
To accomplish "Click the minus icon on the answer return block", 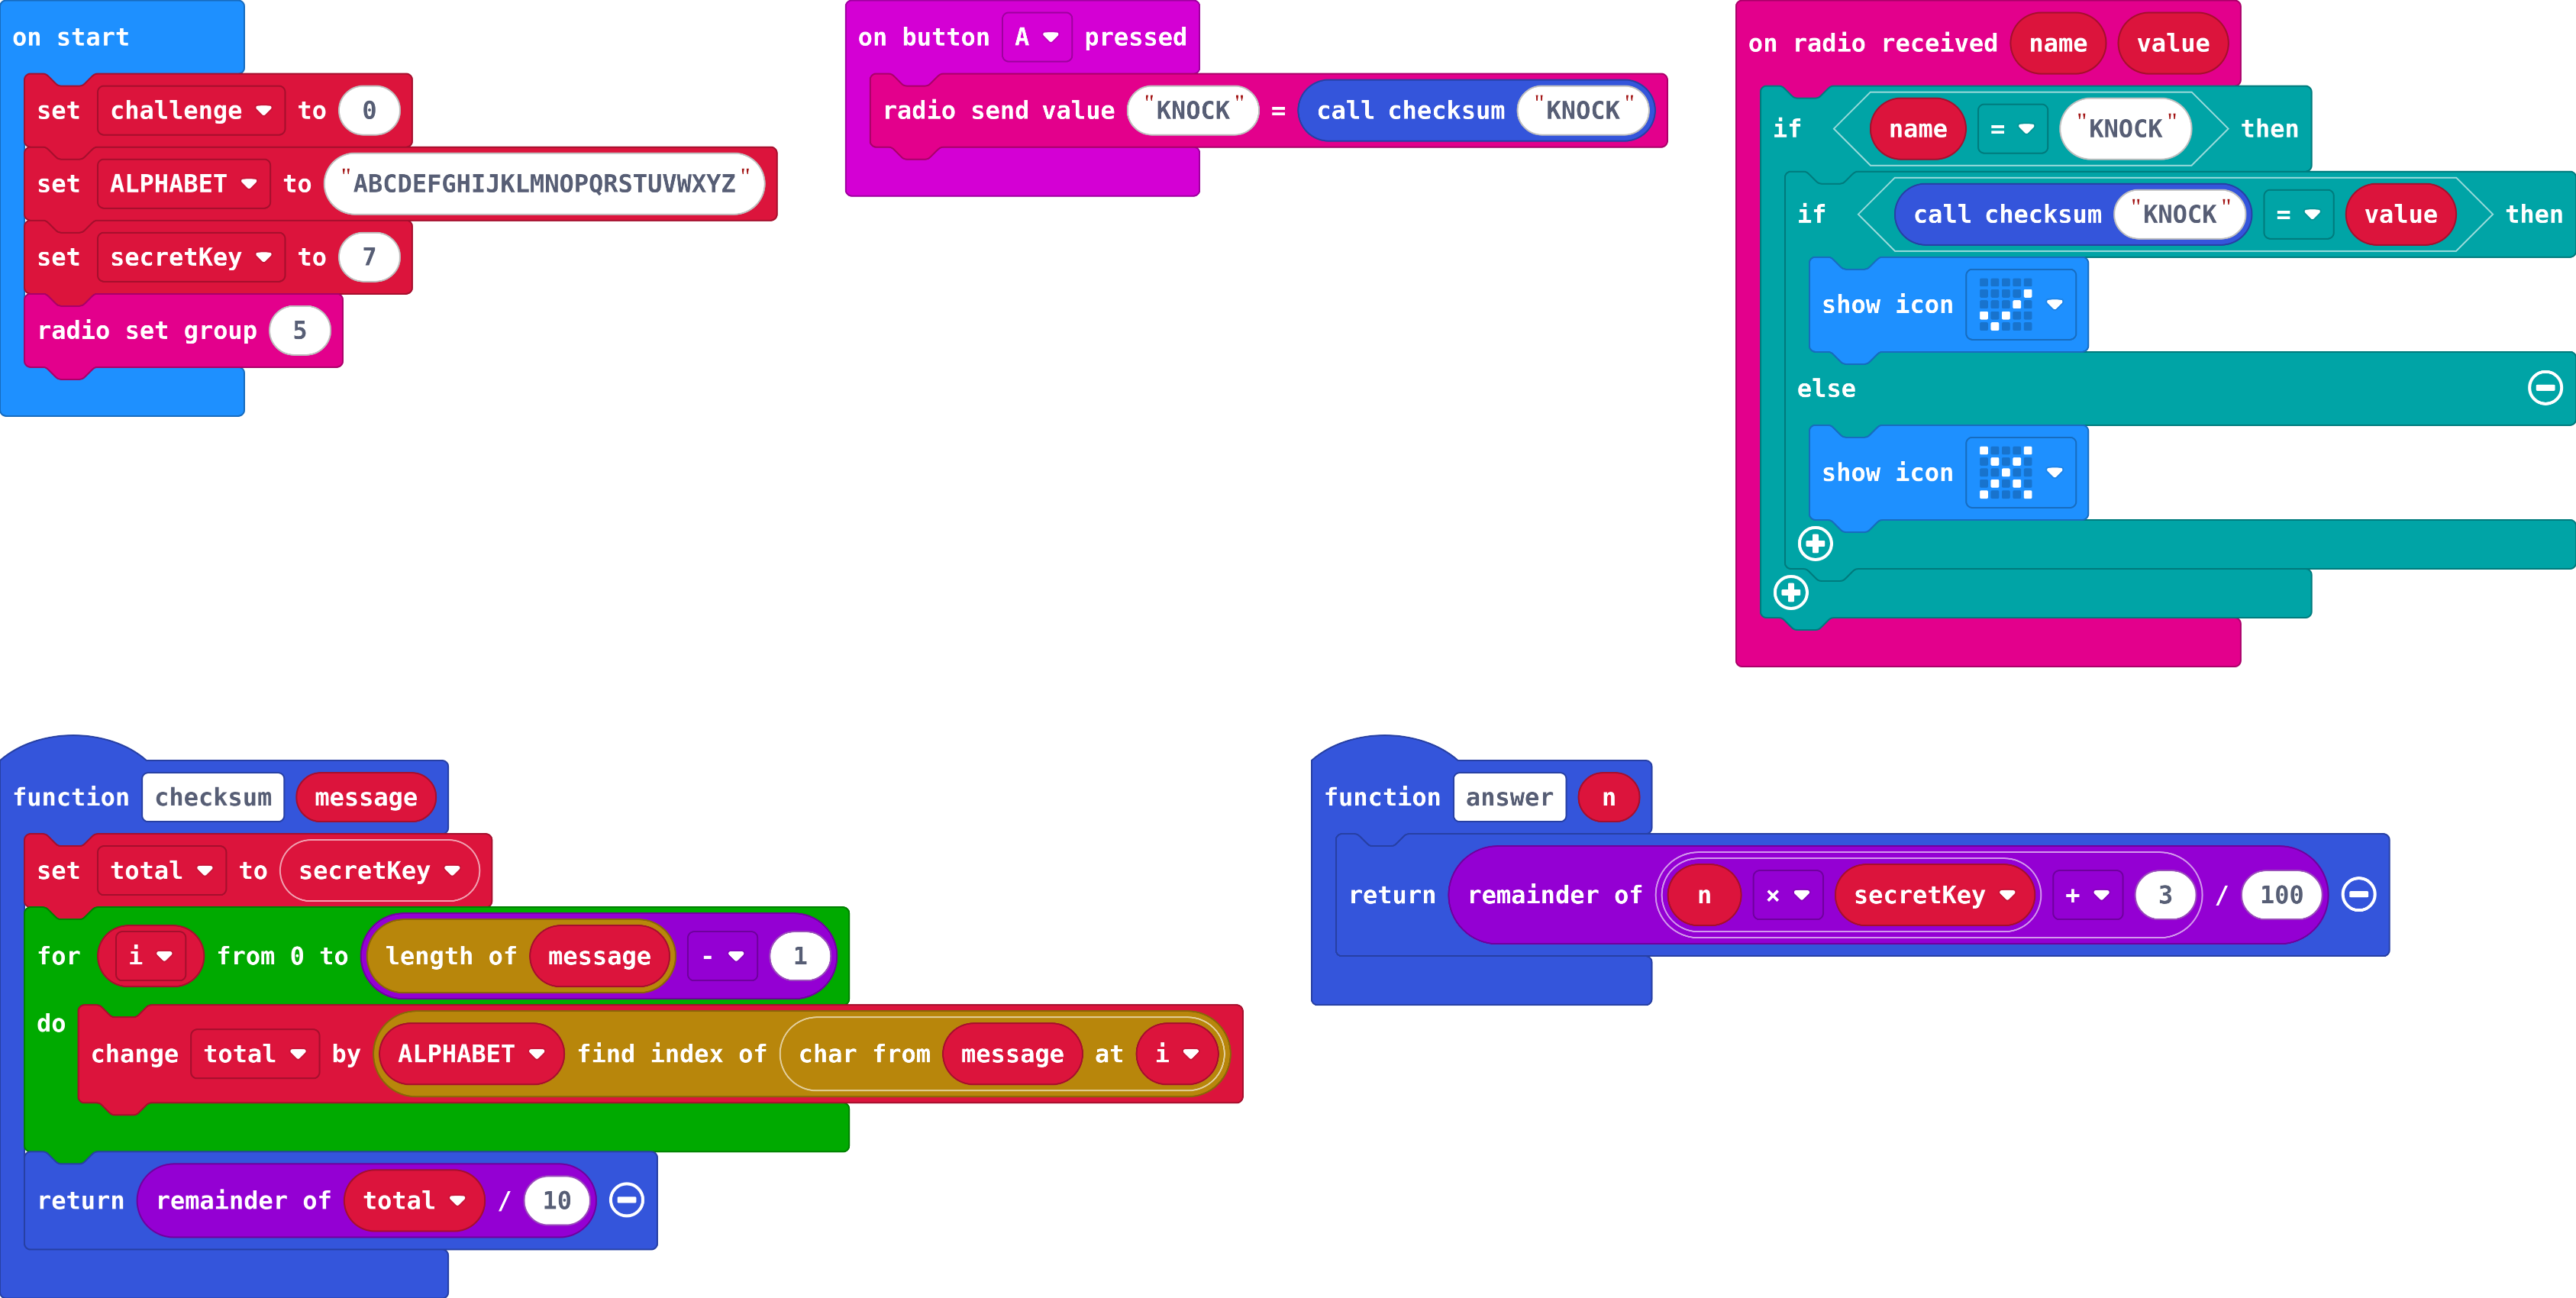I will (2358, 895).
